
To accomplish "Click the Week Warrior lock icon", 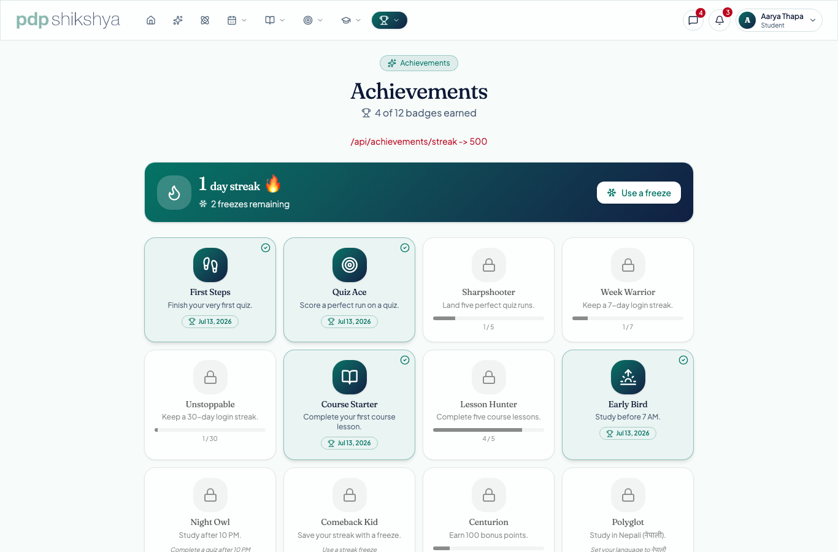I will click(628, 265).
